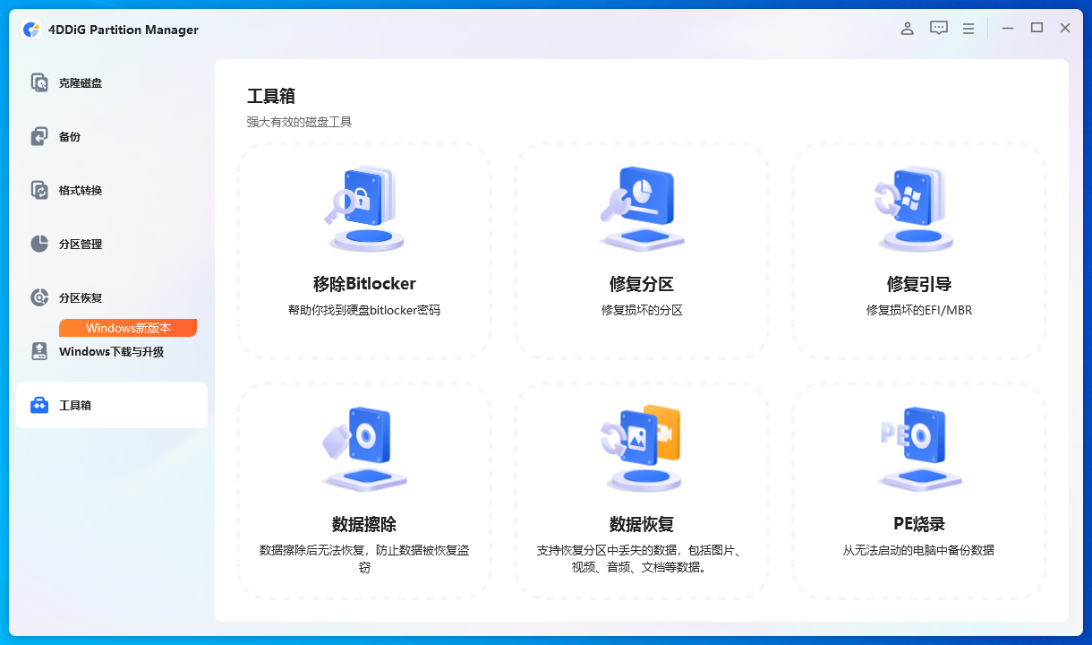Launch the PE烧录 backup tool
Viewport: 1092px width, 645px height.
pos(918,491)
